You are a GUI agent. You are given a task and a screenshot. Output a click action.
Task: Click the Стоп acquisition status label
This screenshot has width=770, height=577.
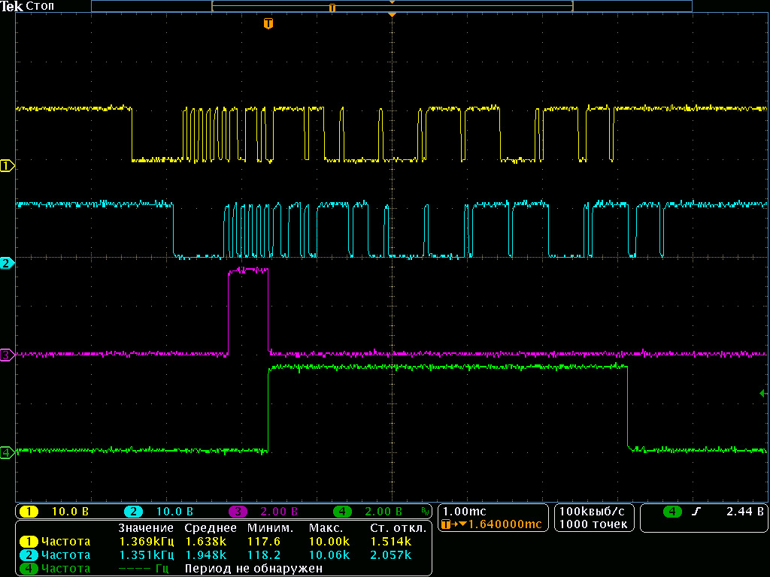40,6
